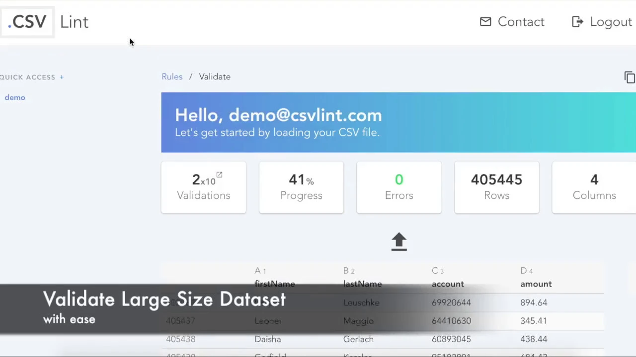This screenshot has width=636, height=357.
Task: Click the Leonel first name cell
Action: click(267, 321)
